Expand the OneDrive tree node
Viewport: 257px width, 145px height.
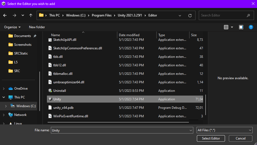[x=4, y=89]
